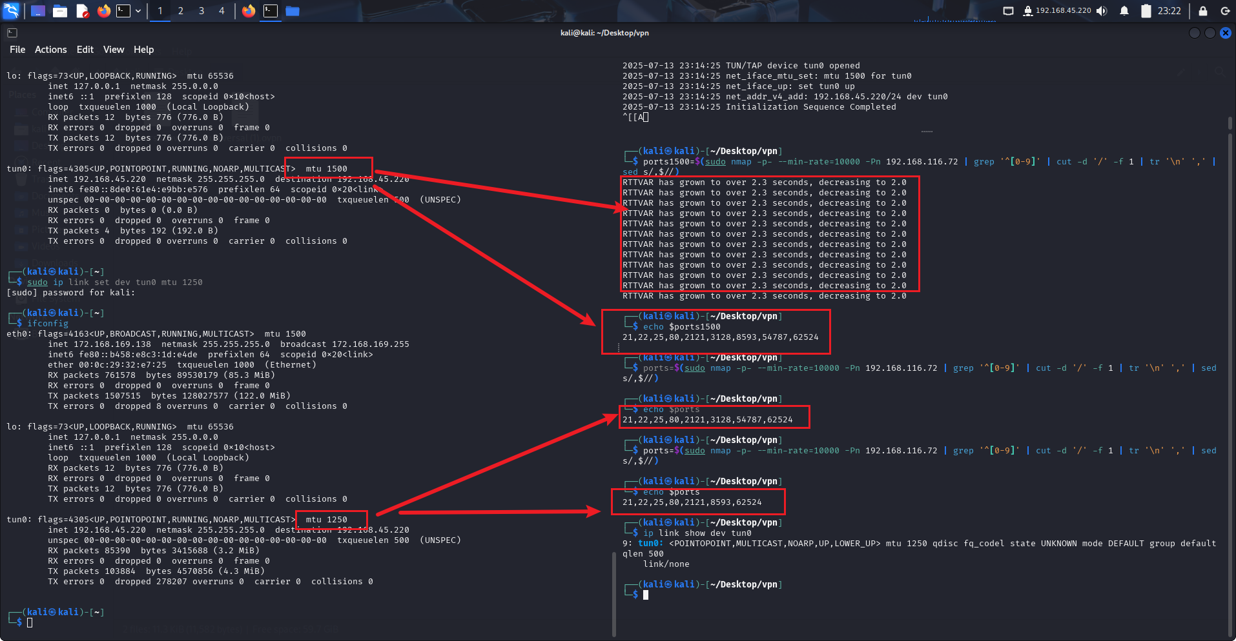Click the terminal icon in the window title bar
Image resolution: width=1236 pixels, height=641 pixels.
[x=12, y=33]
